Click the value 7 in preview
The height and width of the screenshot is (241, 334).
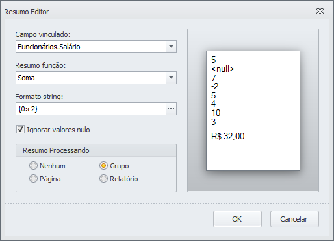tap(214, 78)
